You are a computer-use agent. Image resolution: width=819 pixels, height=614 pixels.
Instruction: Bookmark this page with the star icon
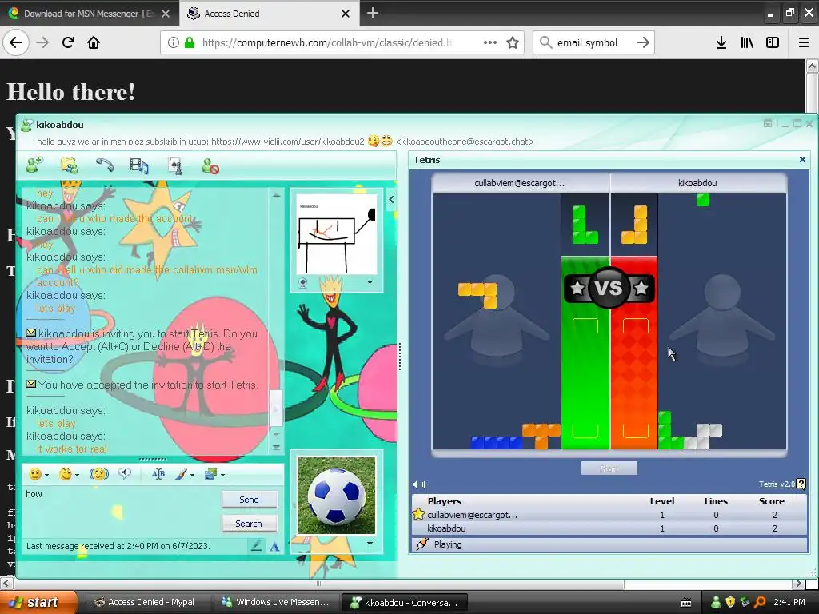click(x=513, y=42)
